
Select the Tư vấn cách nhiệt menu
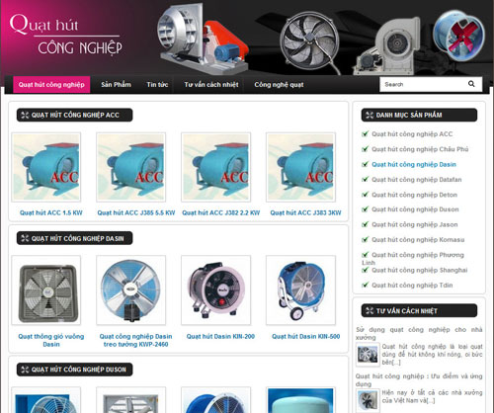pyautogui.click(x=211, y=85)
